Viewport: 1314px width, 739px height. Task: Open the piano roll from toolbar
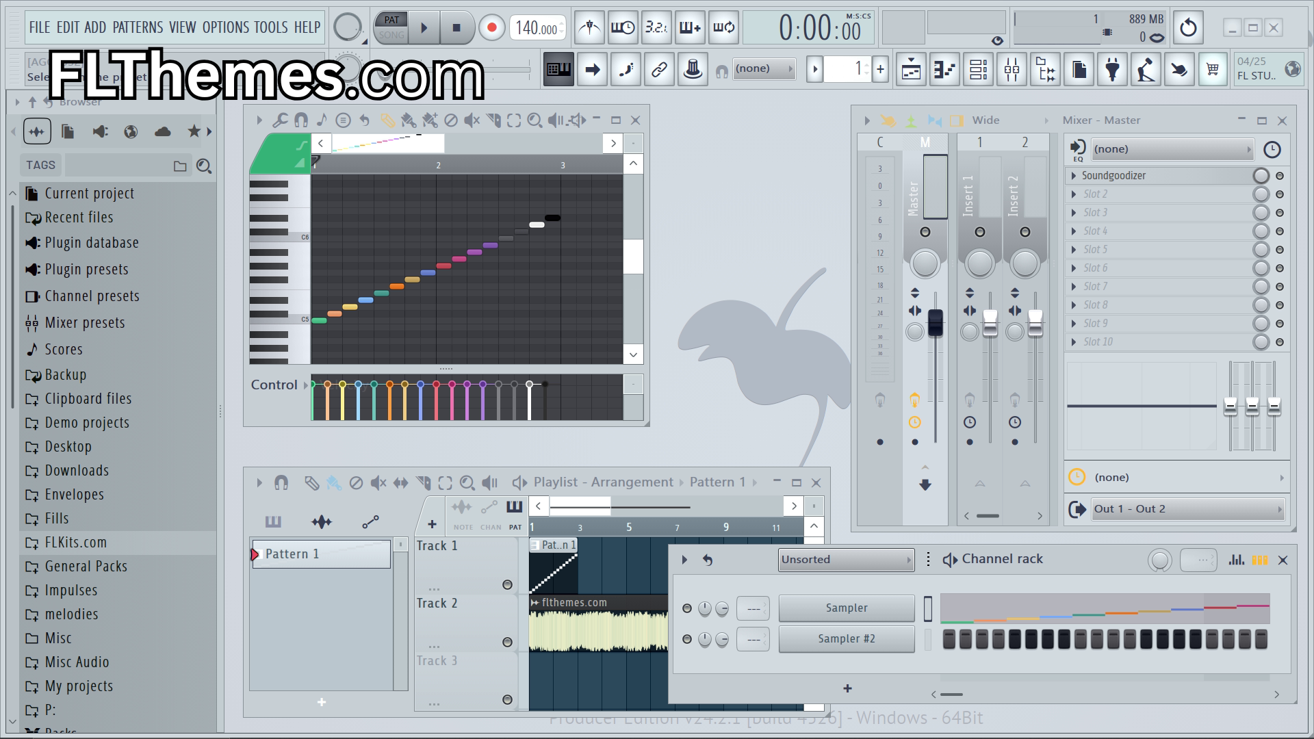coord(945,69)
